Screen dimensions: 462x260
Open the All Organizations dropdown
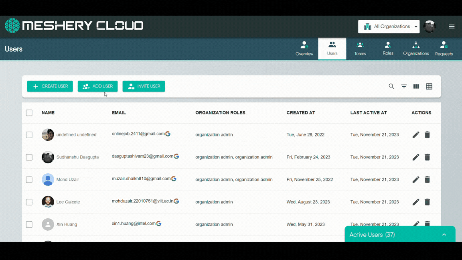pos(389,26)
